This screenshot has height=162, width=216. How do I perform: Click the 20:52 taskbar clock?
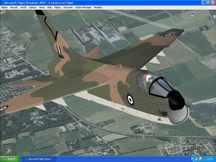[x=210, y=159]
